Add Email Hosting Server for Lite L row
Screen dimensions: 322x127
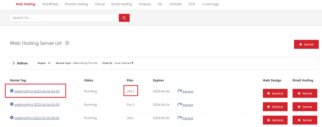pyautogui.click(x=305, y=120)
